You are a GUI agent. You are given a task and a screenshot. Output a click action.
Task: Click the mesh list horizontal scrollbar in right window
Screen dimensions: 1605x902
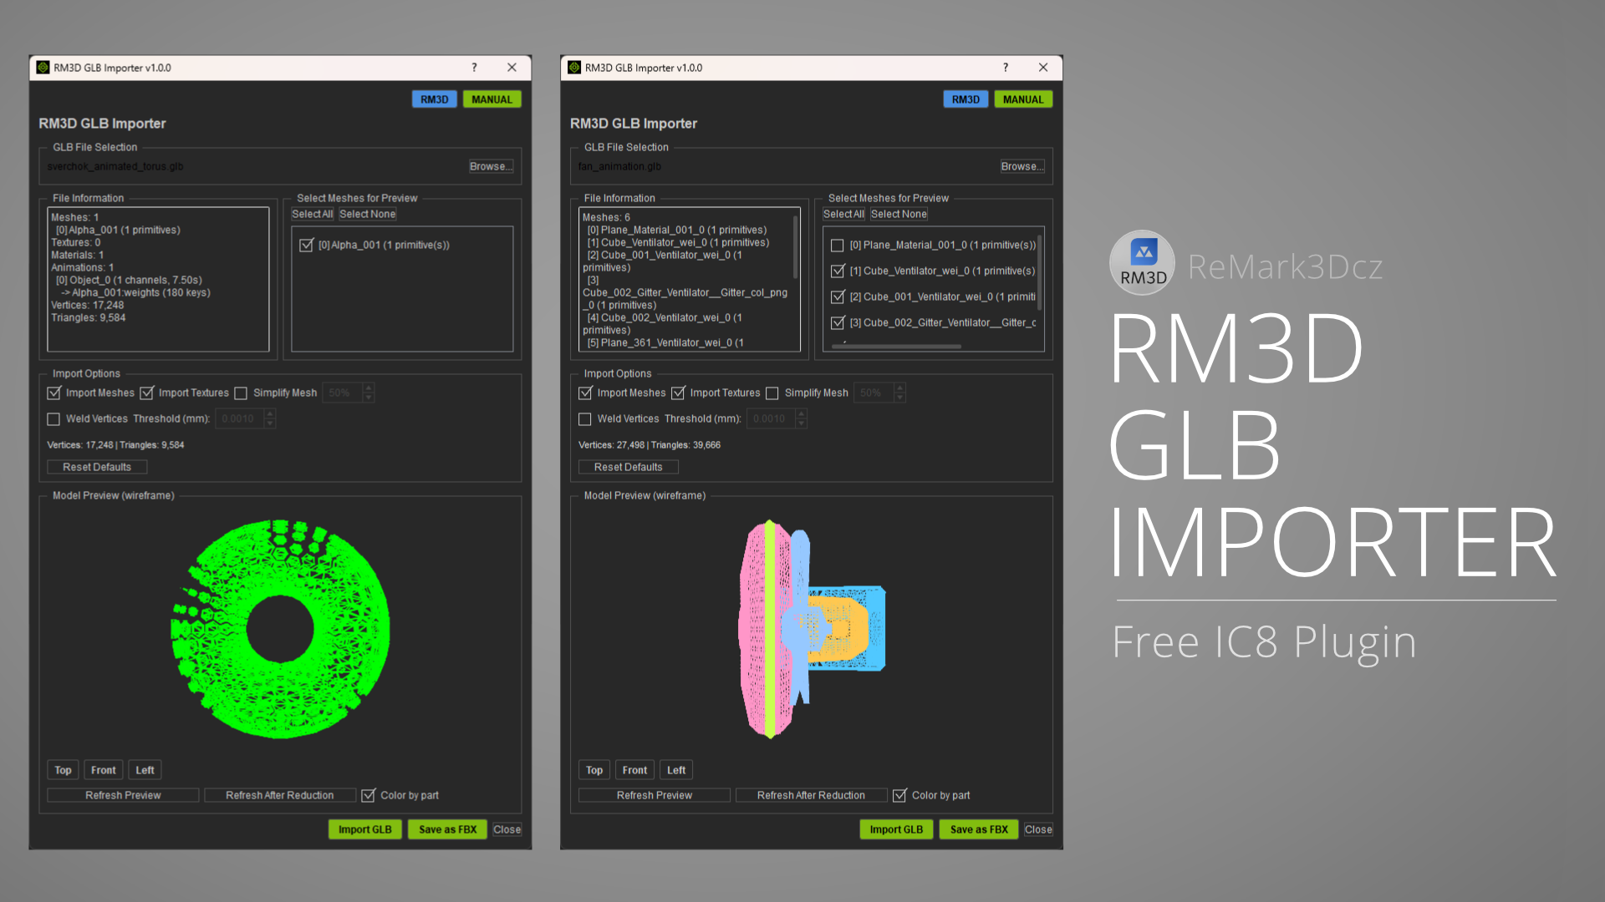coord(896,346)
